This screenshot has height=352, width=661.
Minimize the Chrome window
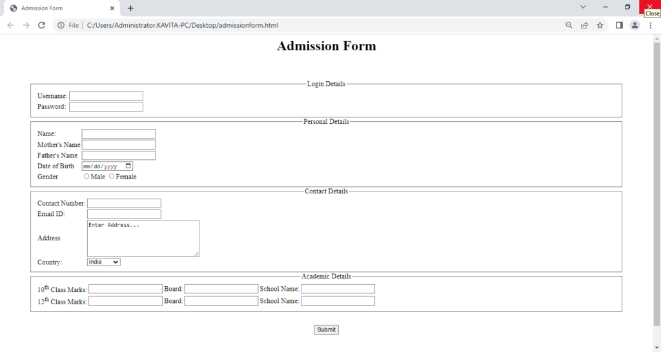605,6
